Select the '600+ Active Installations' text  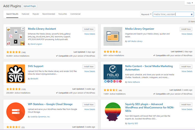pos(114,55)
